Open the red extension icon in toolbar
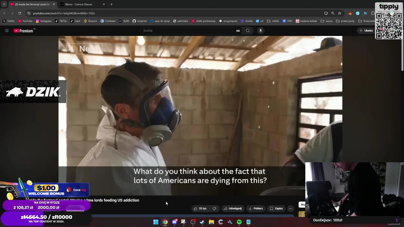The image size is (404, 227). point(350,13)
